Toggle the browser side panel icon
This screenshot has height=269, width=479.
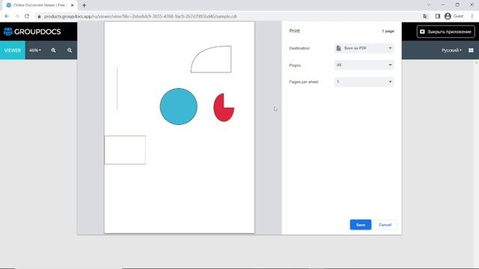tap(437, 16)
